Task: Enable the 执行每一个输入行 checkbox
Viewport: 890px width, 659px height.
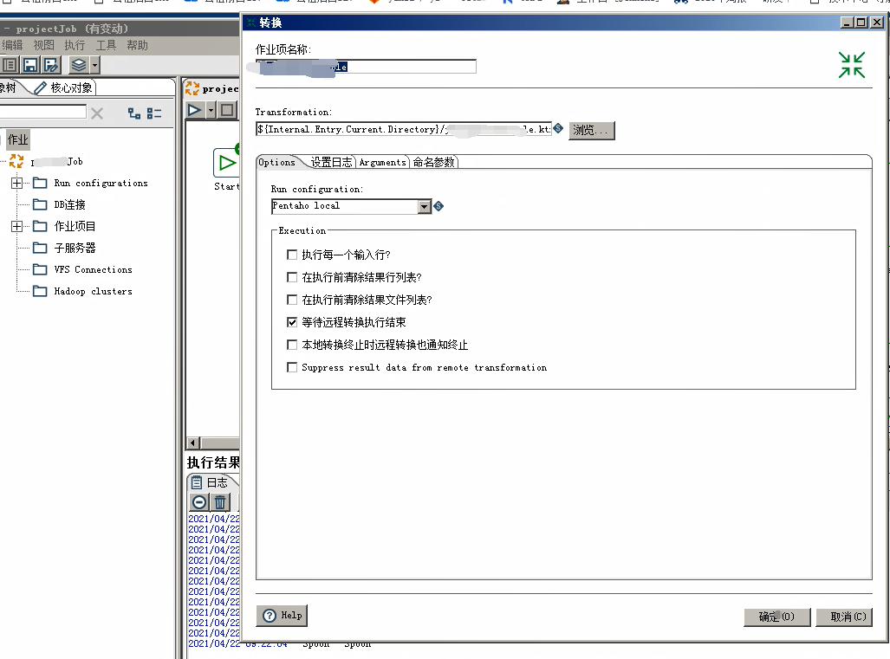Action: 292,255
